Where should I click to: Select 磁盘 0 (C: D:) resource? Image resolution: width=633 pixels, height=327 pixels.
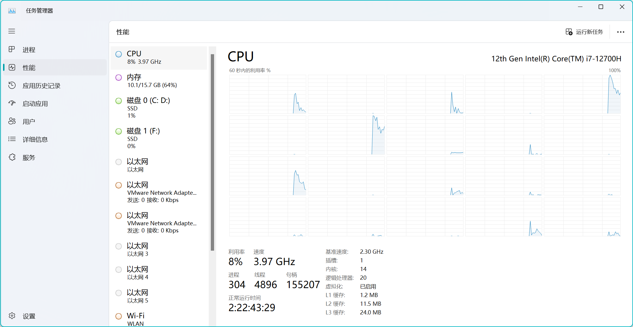click(x=159, y=107)
